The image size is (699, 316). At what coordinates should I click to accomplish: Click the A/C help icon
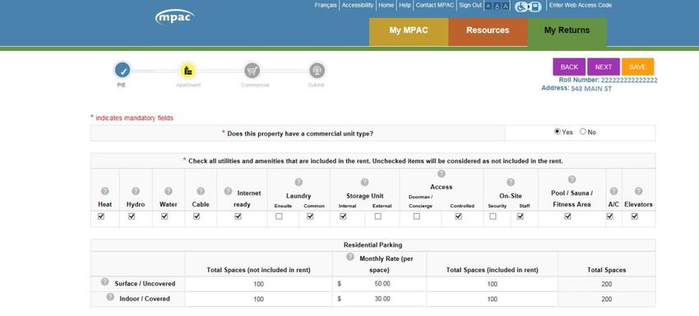coord(613,191)
